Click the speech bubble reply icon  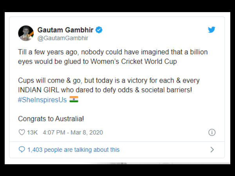point(22,149)
